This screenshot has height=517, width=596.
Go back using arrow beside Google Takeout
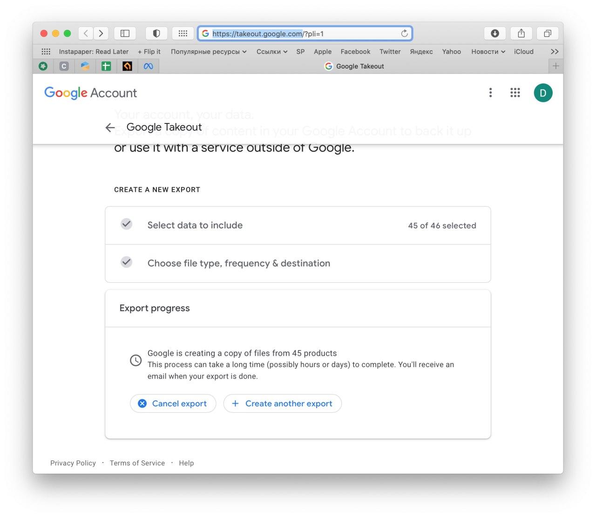pos(110,128)
